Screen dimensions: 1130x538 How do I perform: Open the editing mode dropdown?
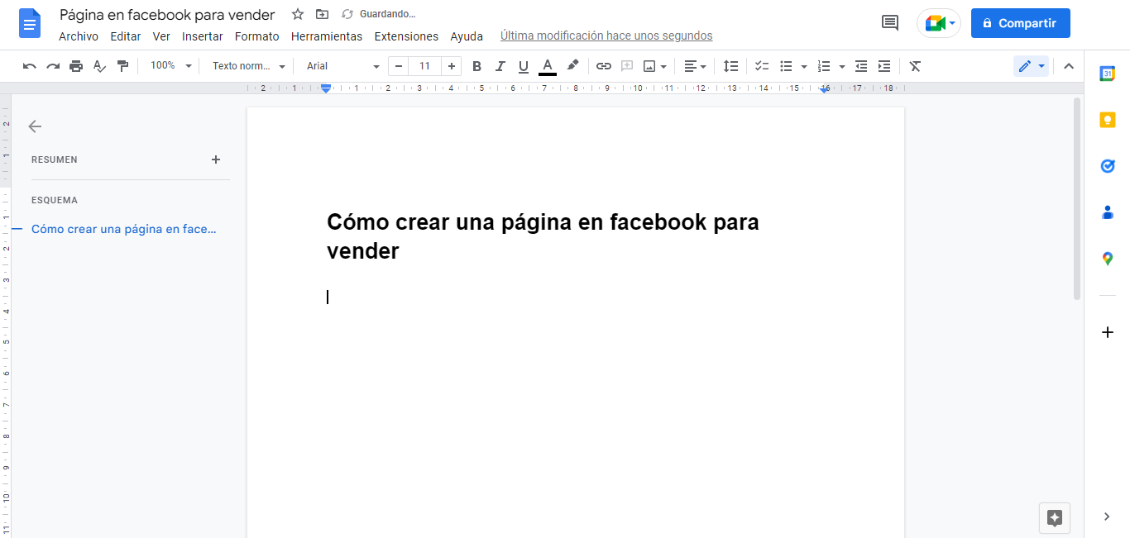(1031, 66)
